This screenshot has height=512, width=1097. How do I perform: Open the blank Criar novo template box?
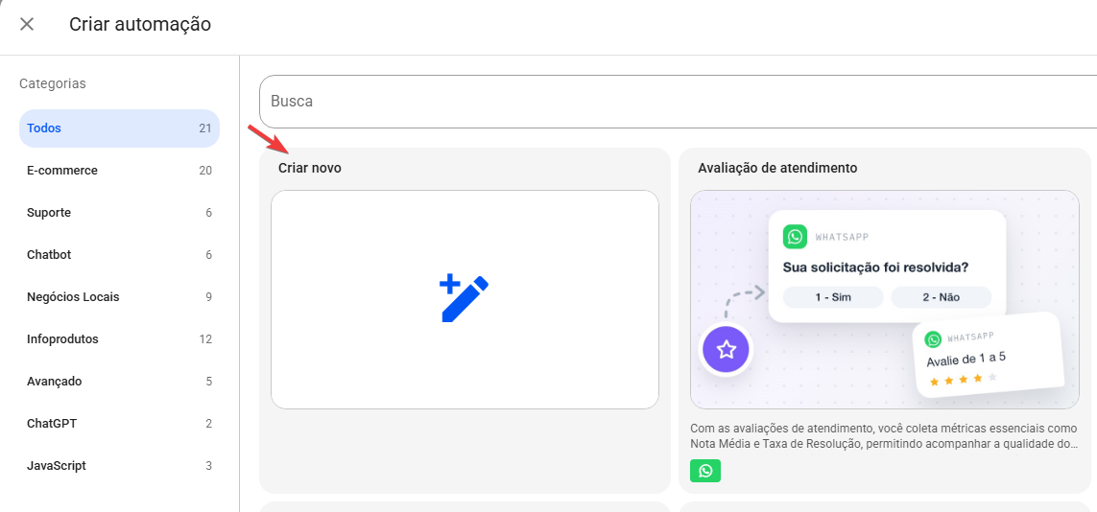tap(465, 300)
